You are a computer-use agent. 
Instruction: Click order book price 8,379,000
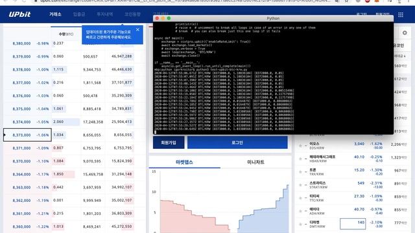tap(21, 56)
